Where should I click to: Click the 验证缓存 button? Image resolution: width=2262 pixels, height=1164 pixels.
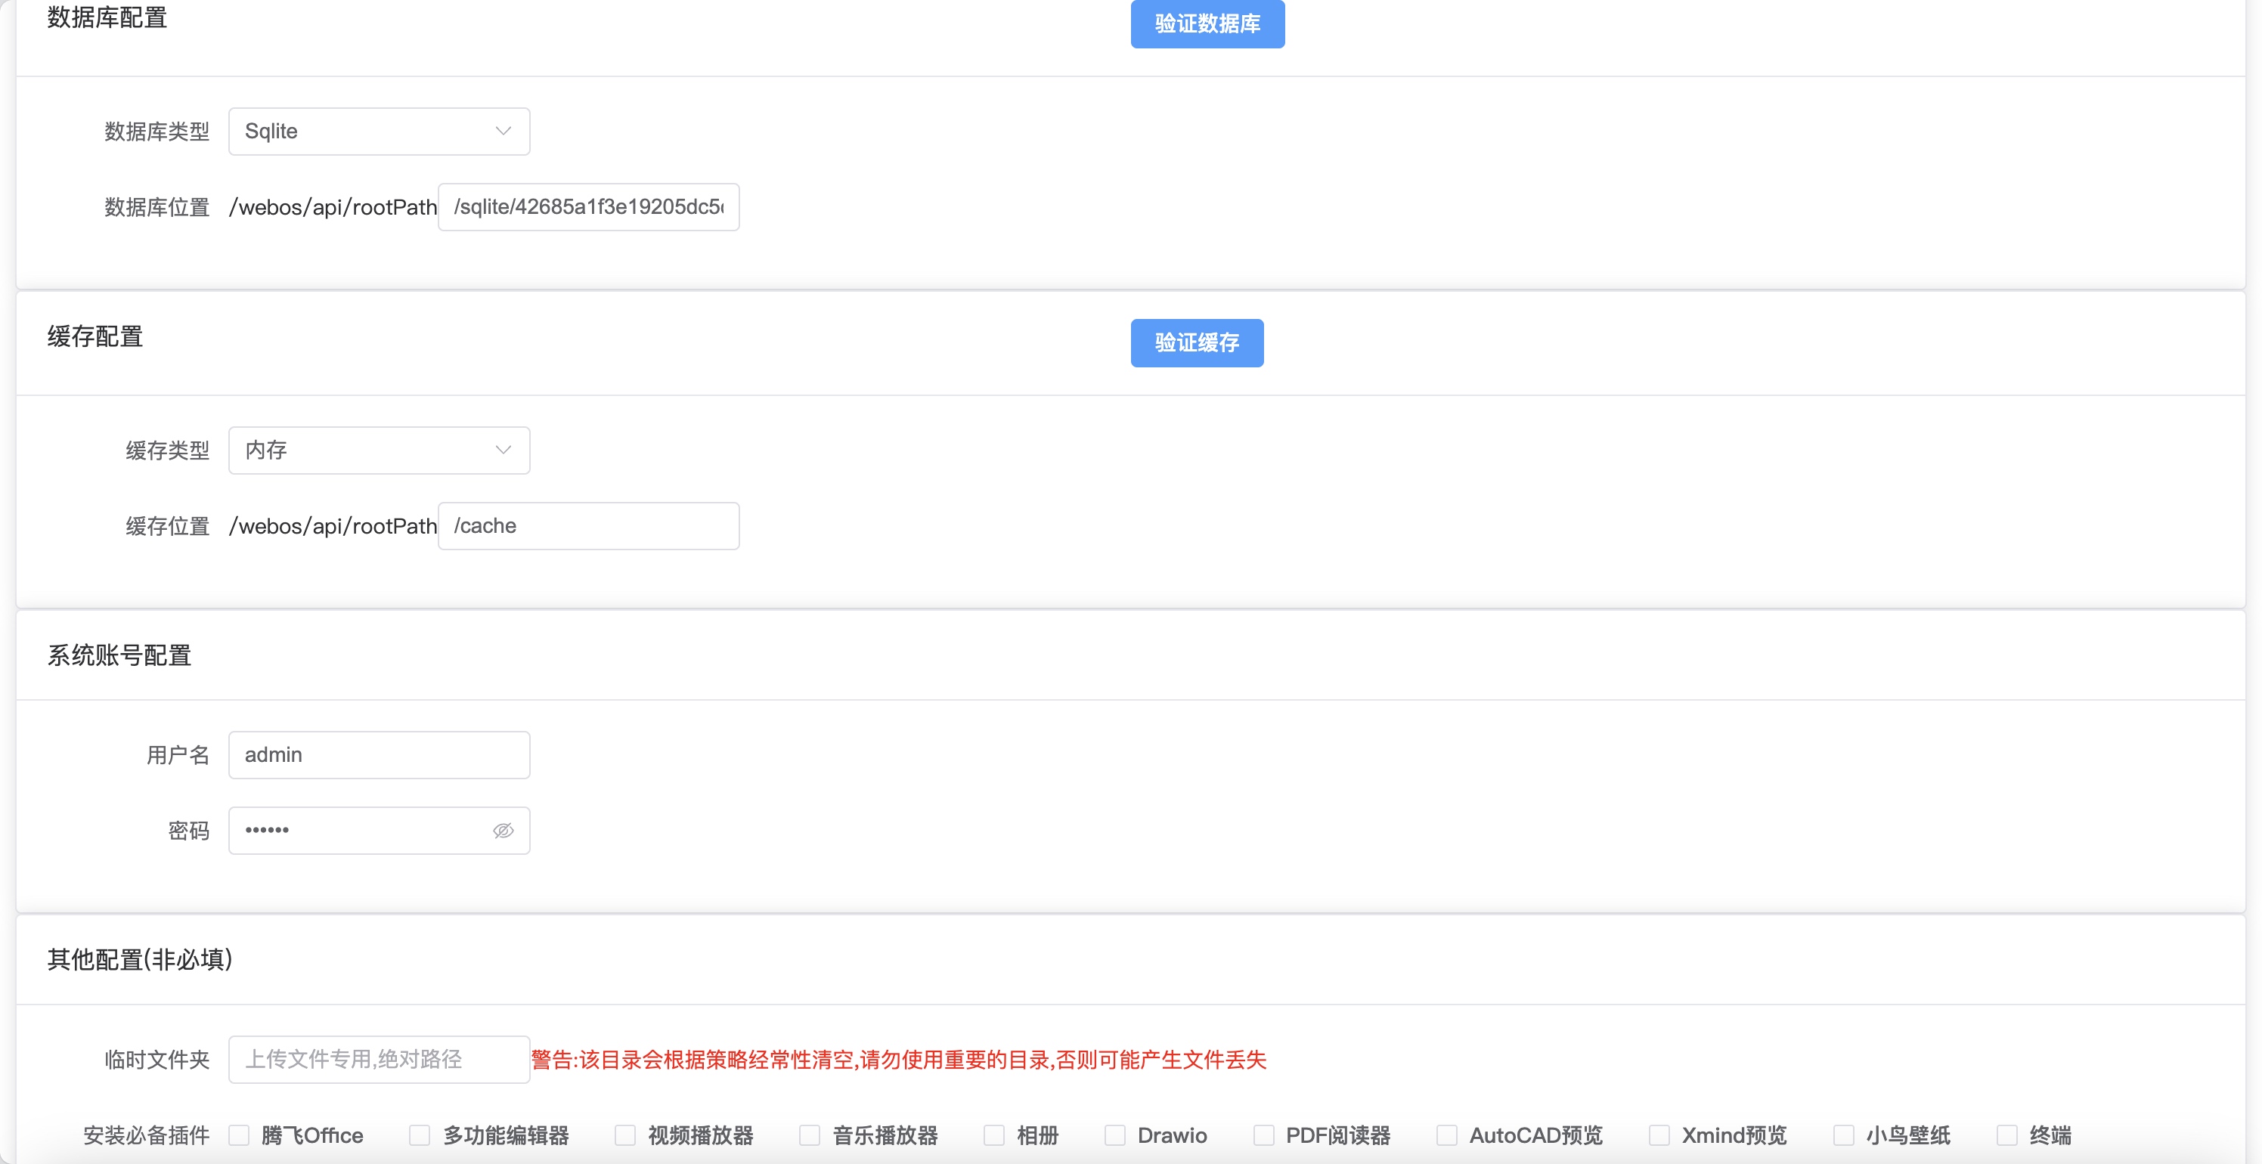coord(1196,343)
